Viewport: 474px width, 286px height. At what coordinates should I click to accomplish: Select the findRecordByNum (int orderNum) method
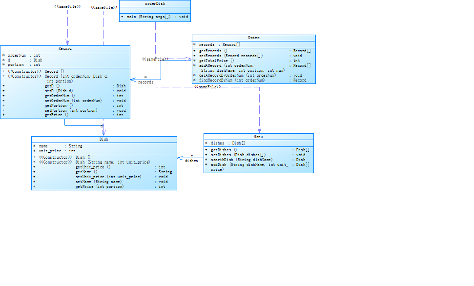click(252, 80)
